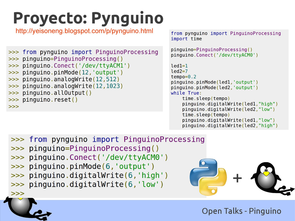Click the 'import time' line

pos(186,39)
